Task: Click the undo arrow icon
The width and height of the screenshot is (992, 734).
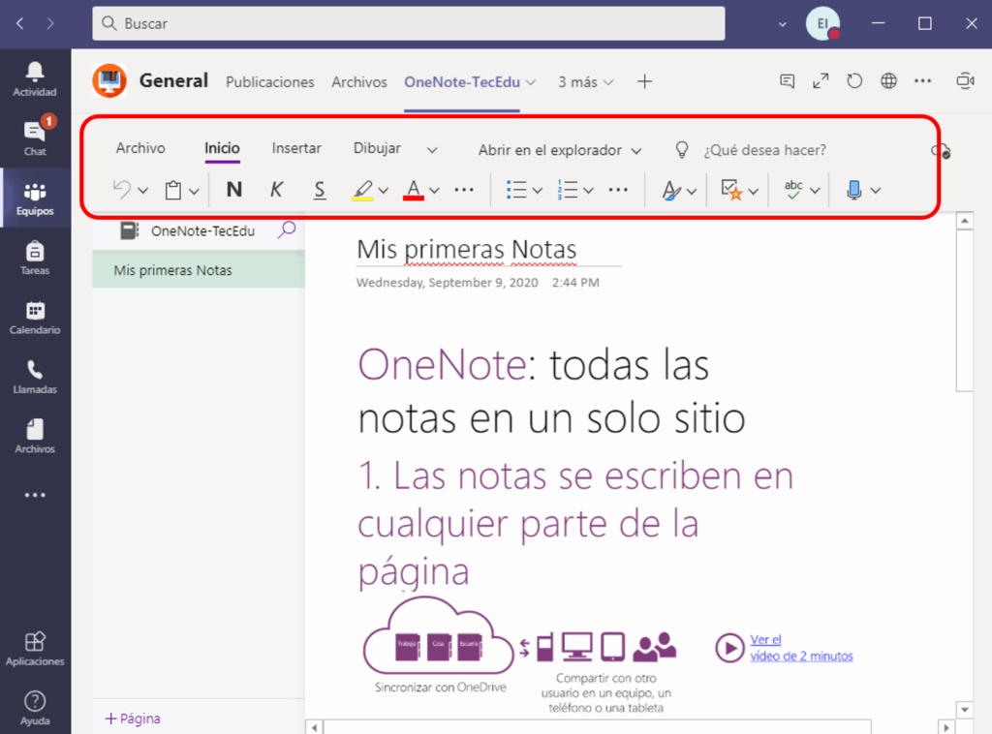Action: coord(122,190)
